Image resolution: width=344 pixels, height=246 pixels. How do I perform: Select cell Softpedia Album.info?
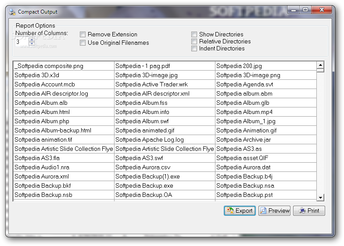pyautogui.click(x=165, y=112)
